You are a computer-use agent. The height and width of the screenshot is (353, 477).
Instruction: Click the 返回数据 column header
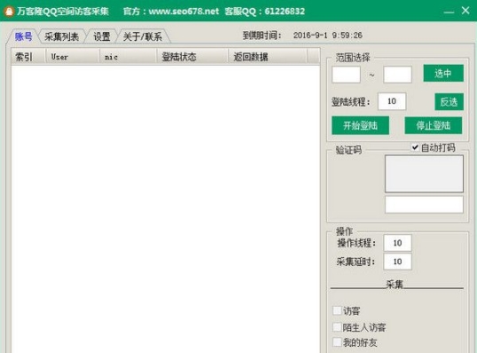(268, 57)
